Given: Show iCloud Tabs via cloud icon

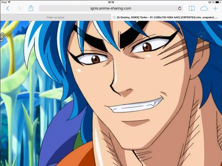Looking at the screenshot, I should coord(204,9).
